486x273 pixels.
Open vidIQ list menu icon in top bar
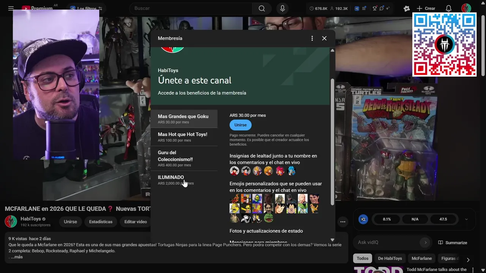(364, 8)
